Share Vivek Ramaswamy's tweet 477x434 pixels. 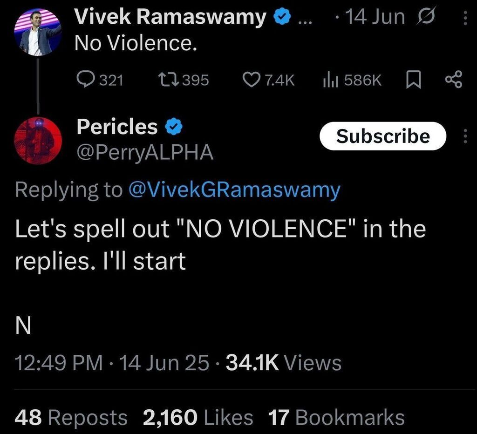pos(453,81)
